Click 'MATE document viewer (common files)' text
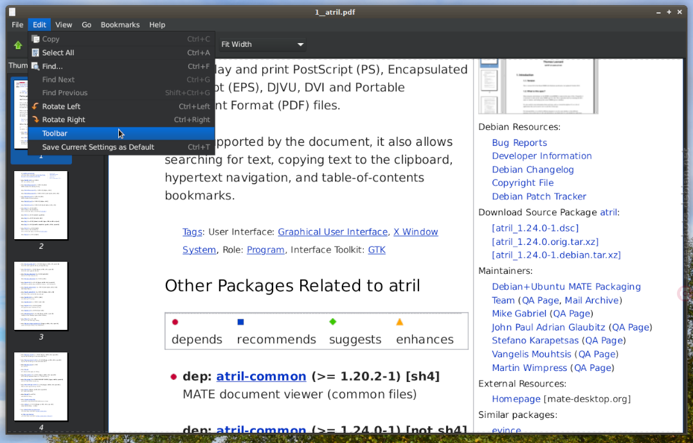Image resolution: width=693 pixels, height=443 pixels. [x=300, y=394]
